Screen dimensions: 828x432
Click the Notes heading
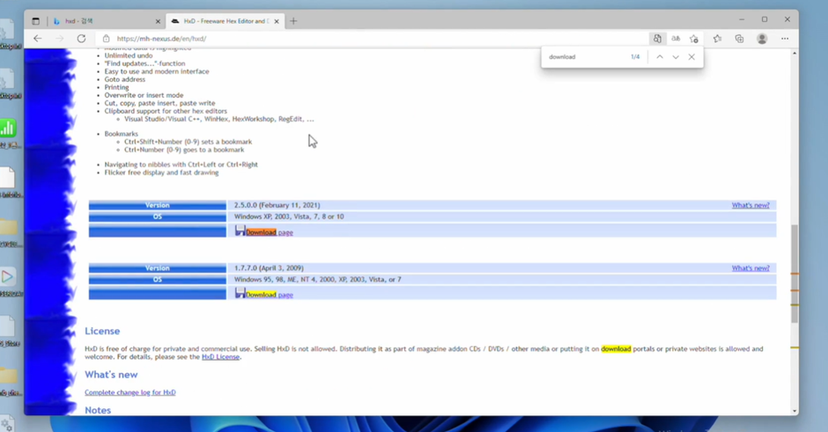point(98,410)
